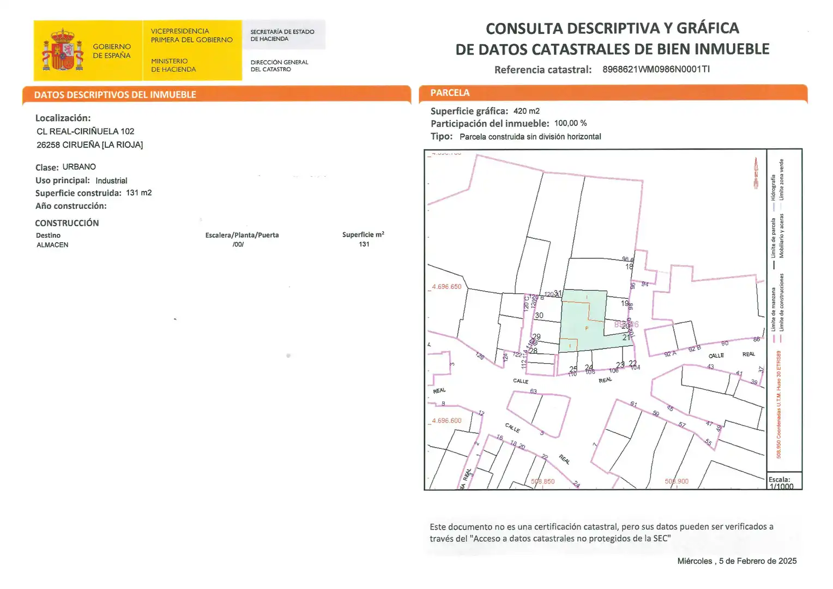Click the 'Dirección General del Catastro' text

279,65
